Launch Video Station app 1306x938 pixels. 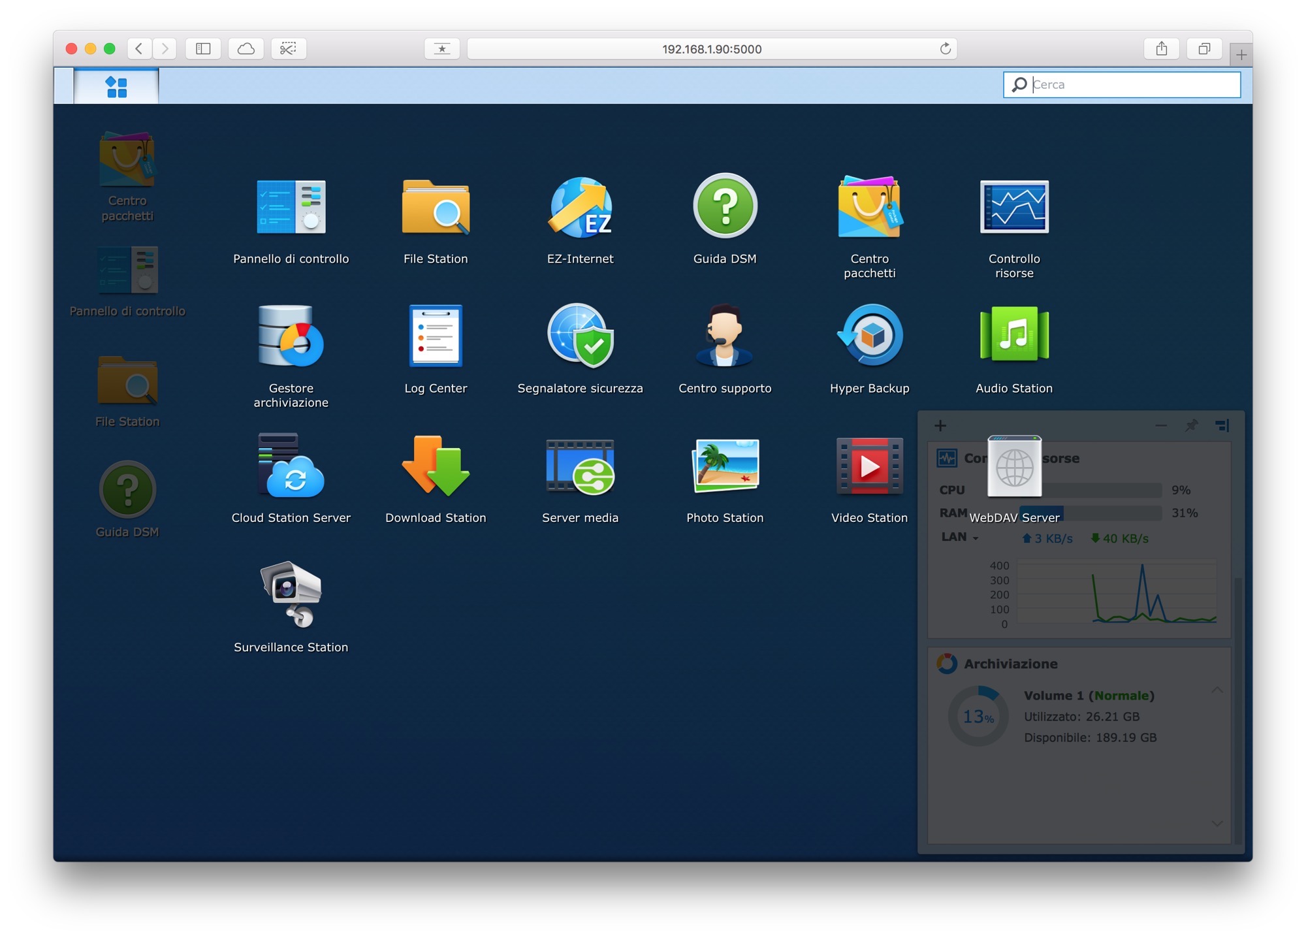(x=869, y=466)
